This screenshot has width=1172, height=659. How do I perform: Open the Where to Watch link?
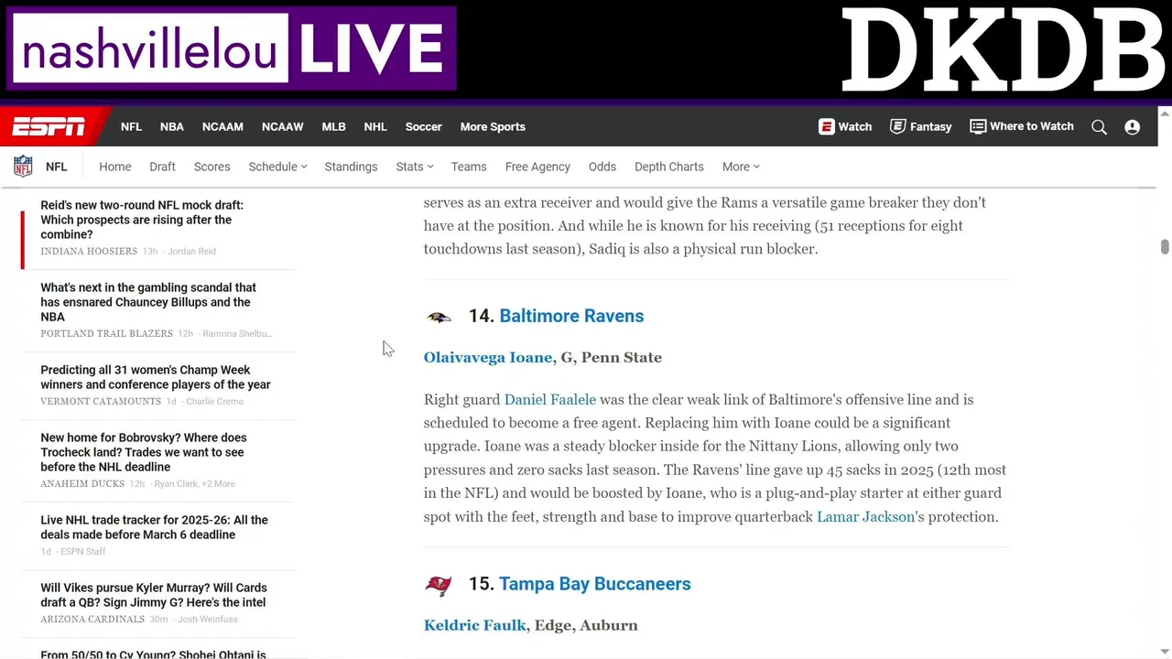[x=1022, y=126]
